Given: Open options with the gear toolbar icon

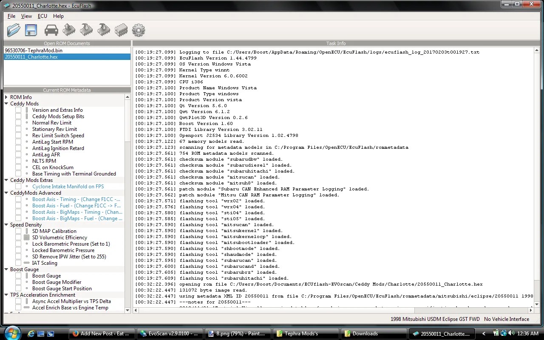Looking at the screenshot, I should (139, 30).
